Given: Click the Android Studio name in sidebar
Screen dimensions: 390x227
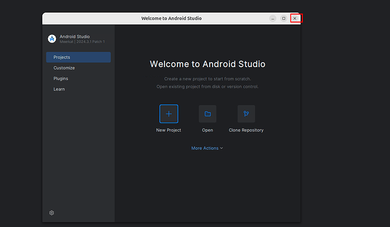Looking at the screenshot, I should 75,37.
